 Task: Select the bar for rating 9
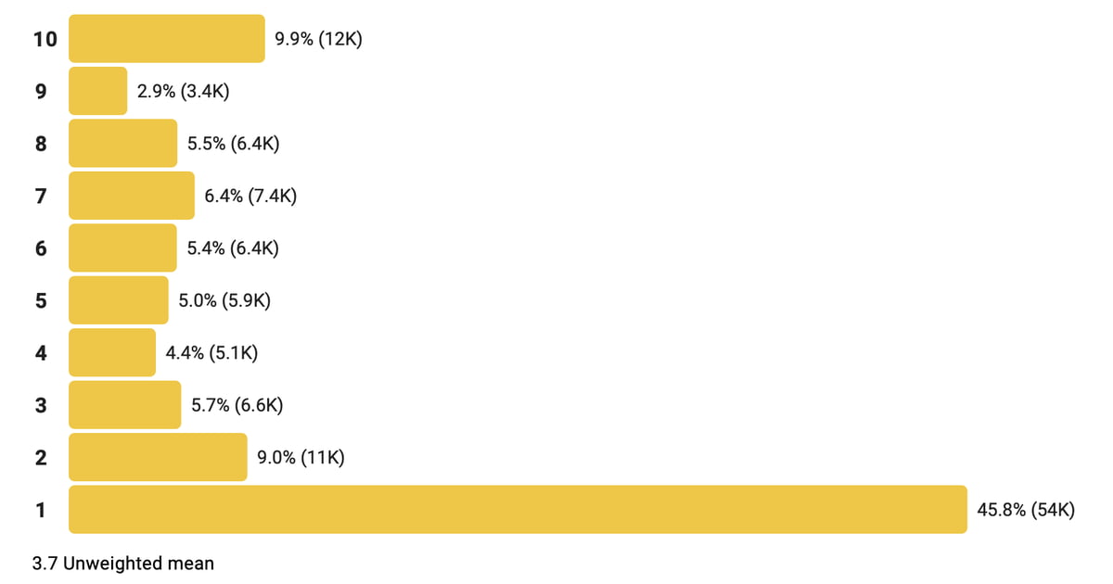(98, 91)
